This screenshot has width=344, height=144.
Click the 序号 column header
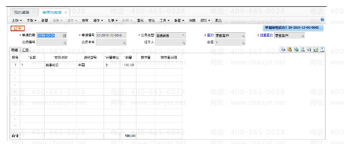click(15, 57)
